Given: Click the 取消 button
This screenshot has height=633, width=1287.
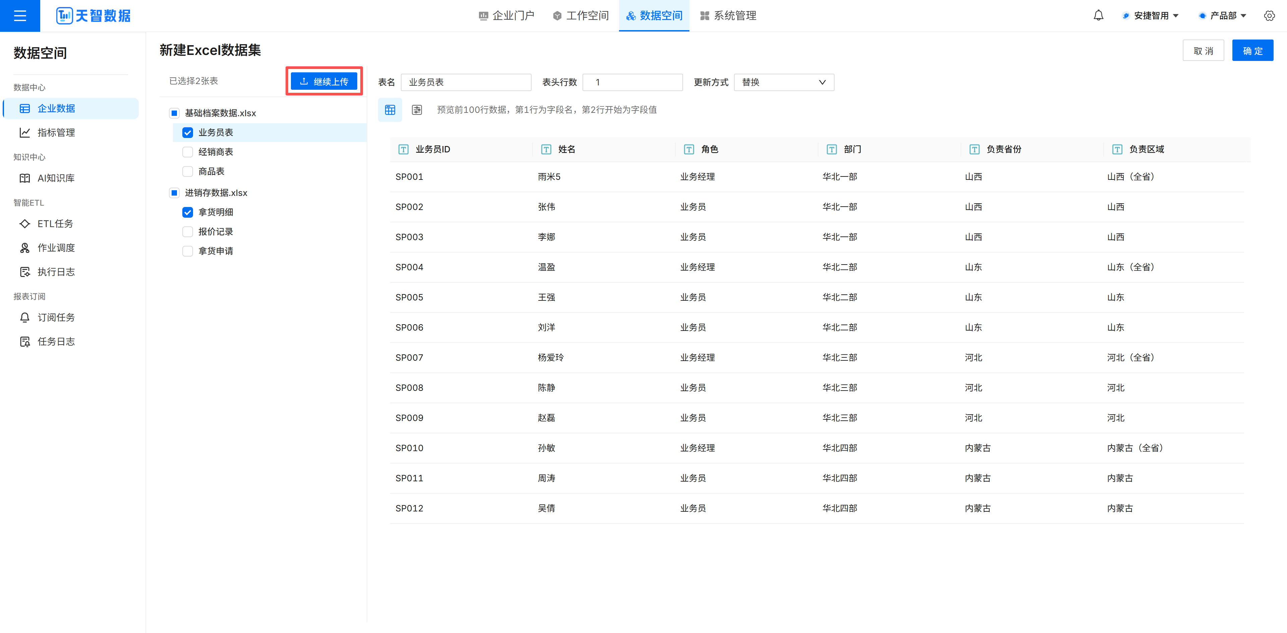Looking at the screenshot, I should (x=1203, y=51).
